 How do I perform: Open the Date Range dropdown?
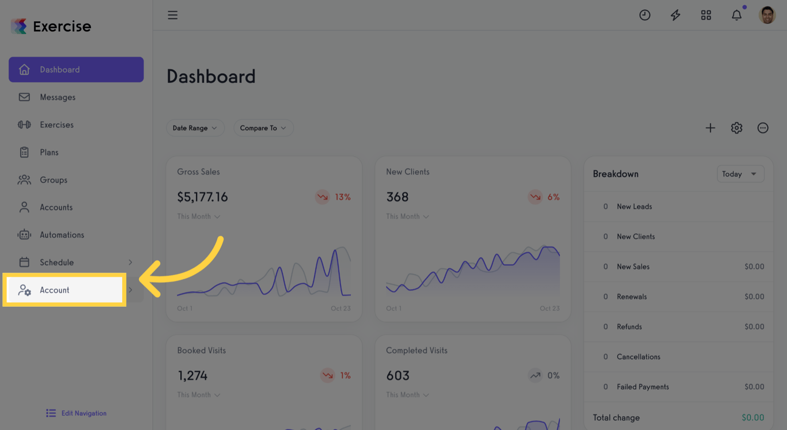[x=195, y=128]
